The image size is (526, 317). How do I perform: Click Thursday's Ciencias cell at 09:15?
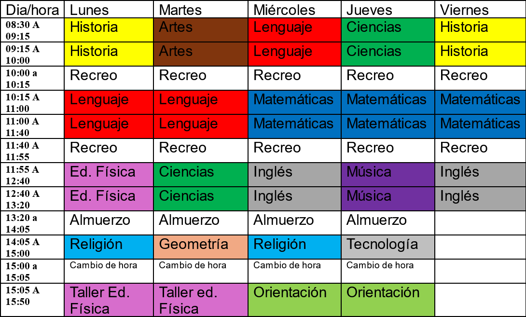[x=388, y=54]
